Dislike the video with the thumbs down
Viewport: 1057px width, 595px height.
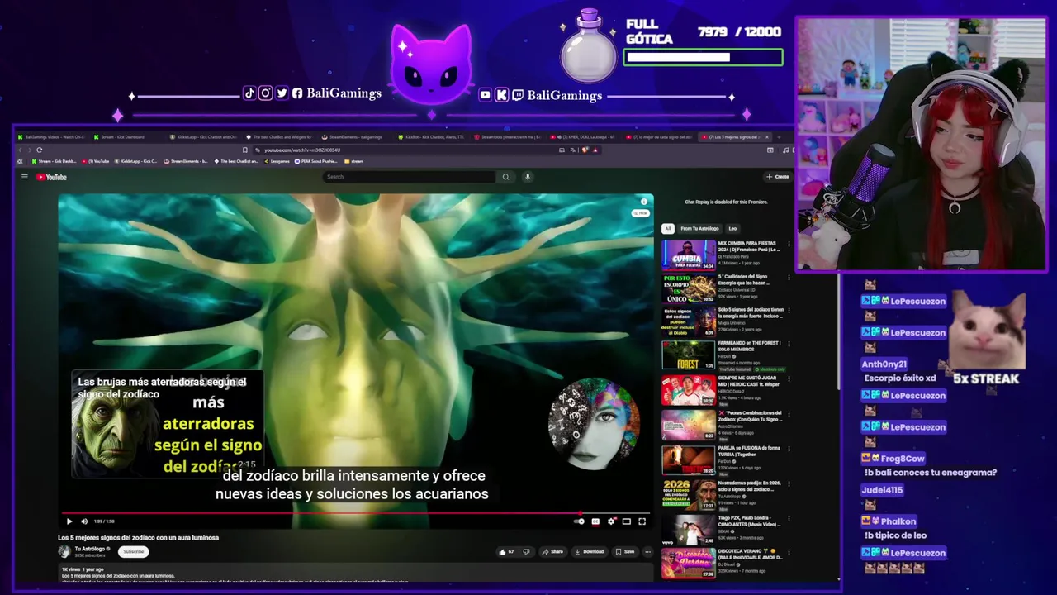coord(526,551)
